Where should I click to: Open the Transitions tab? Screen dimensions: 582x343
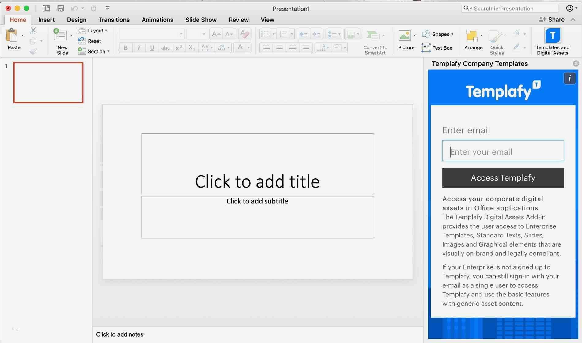tap(114, 20)
